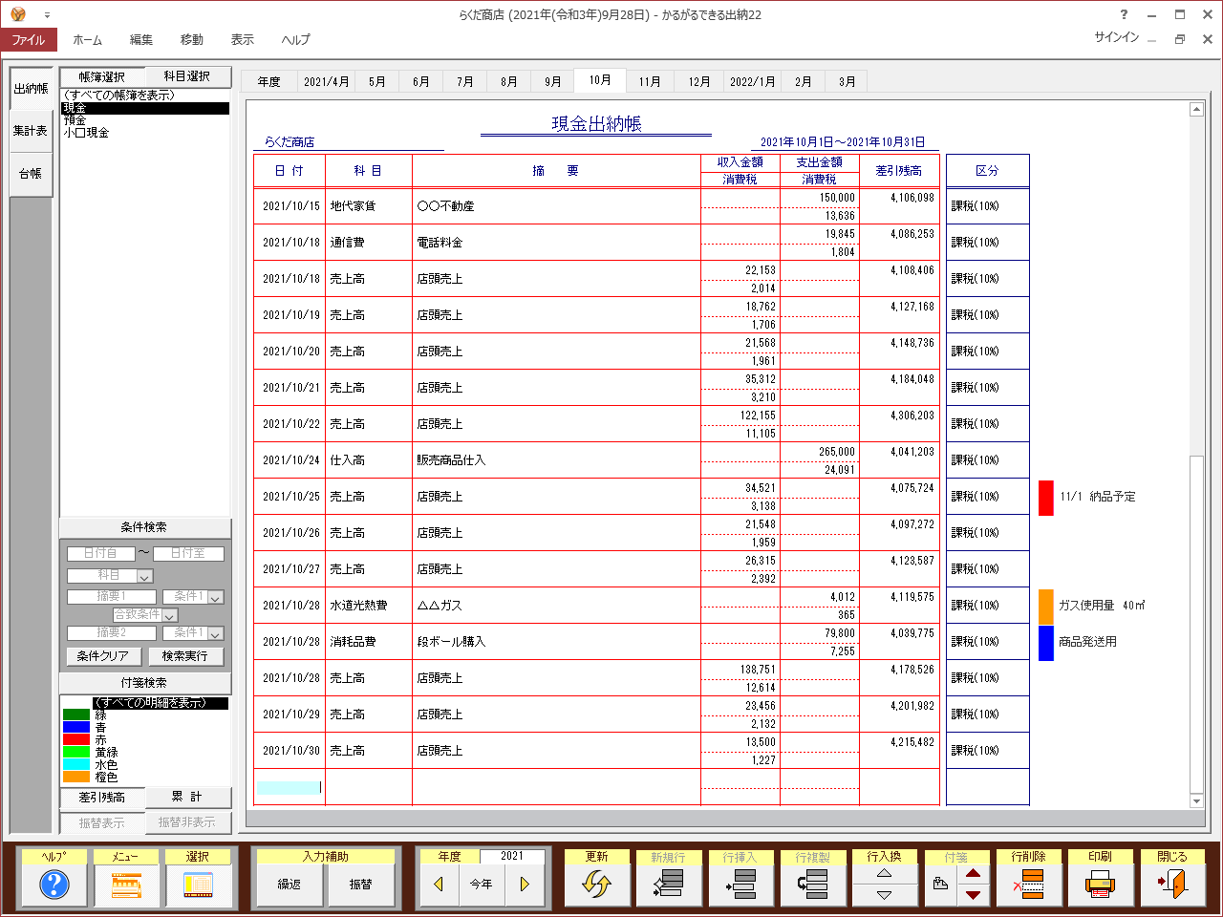Open the 科目 dropdown in 条件検索
Viewport: 1223px width, 917px height.
144,576
